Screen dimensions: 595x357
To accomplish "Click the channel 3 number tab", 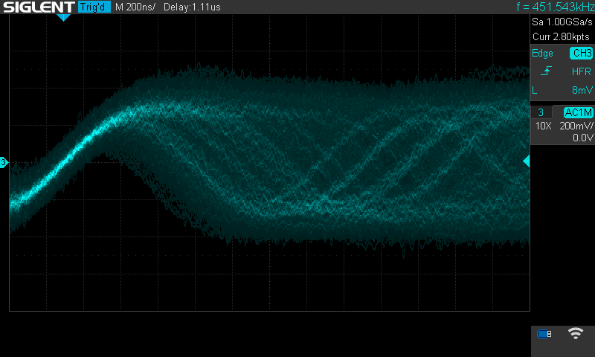I will pos(541,112).
